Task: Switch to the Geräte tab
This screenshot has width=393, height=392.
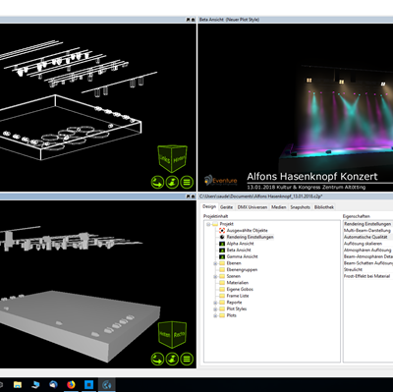Action: tap(226, 207)
